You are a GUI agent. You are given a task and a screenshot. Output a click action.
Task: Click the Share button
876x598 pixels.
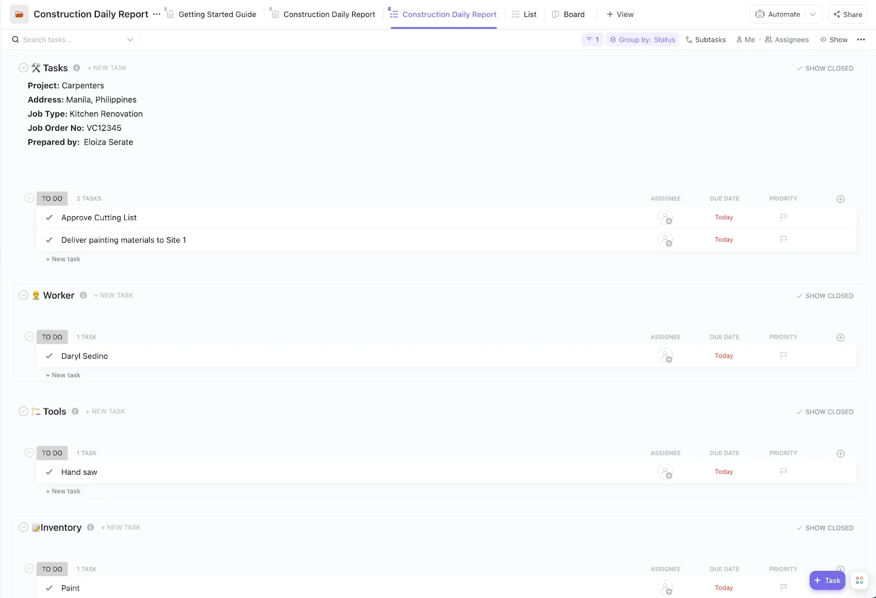point(848,14)
